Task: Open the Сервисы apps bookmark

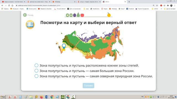Action: [5, 9]
